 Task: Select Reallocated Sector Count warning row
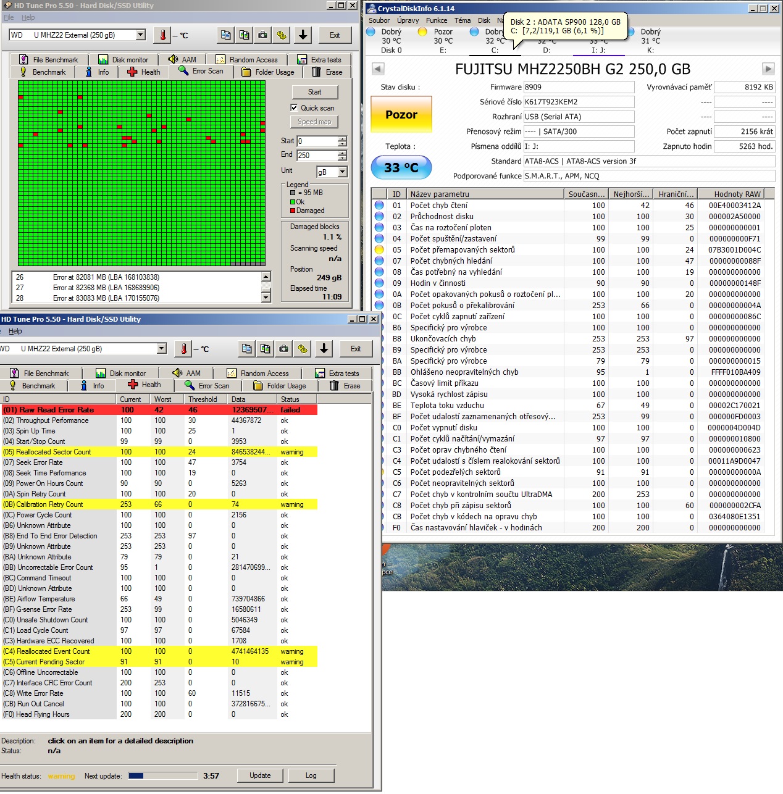pyautogui.click(x=159, y=452)
